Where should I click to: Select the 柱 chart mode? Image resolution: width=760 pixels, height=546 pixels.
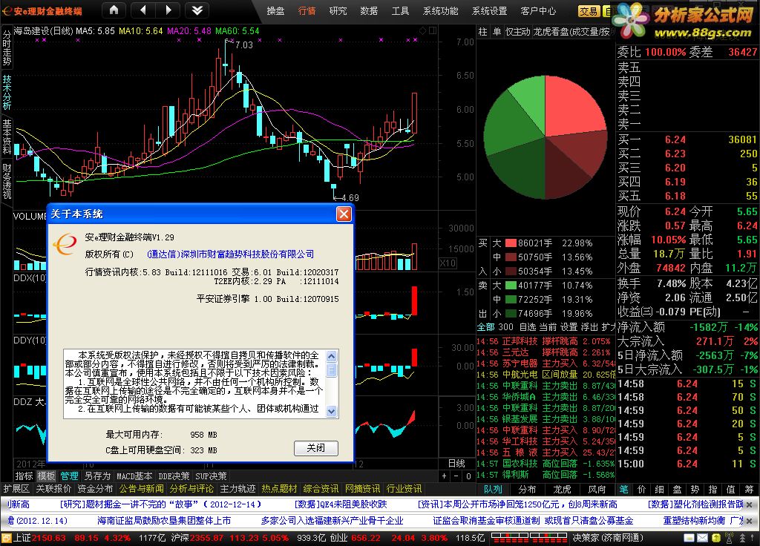click(482, 32)
